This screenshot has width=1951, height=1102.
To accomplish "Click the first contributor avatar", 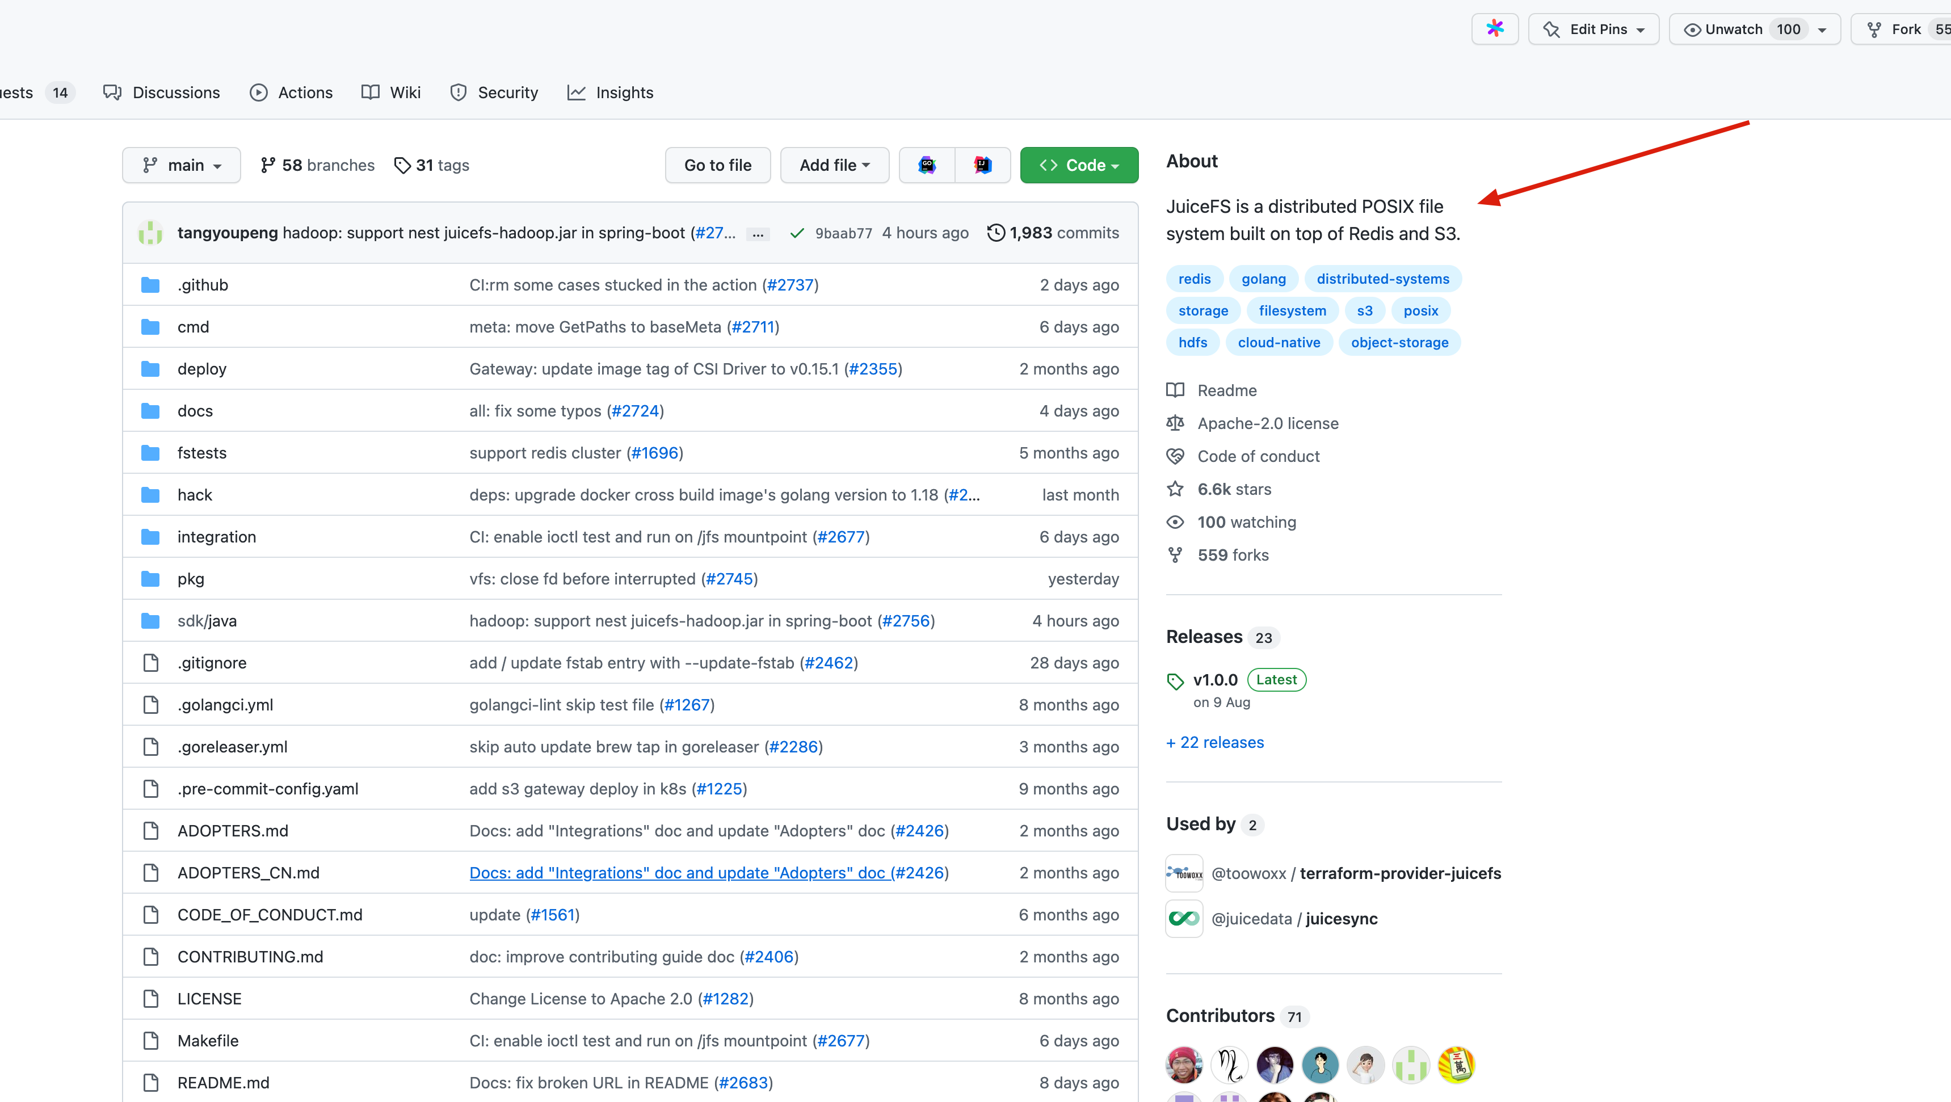I will [1184, 1064].
